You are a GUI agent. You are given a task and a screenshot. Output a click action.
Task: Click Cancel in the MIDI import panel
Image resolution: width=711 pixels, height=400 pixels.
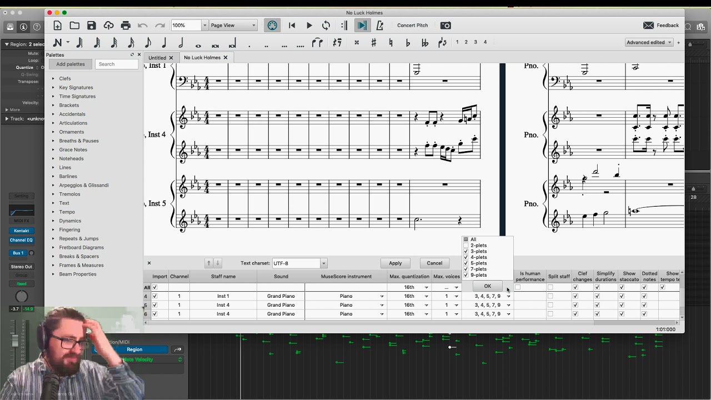pyautogui.click(x=434, y=263)
